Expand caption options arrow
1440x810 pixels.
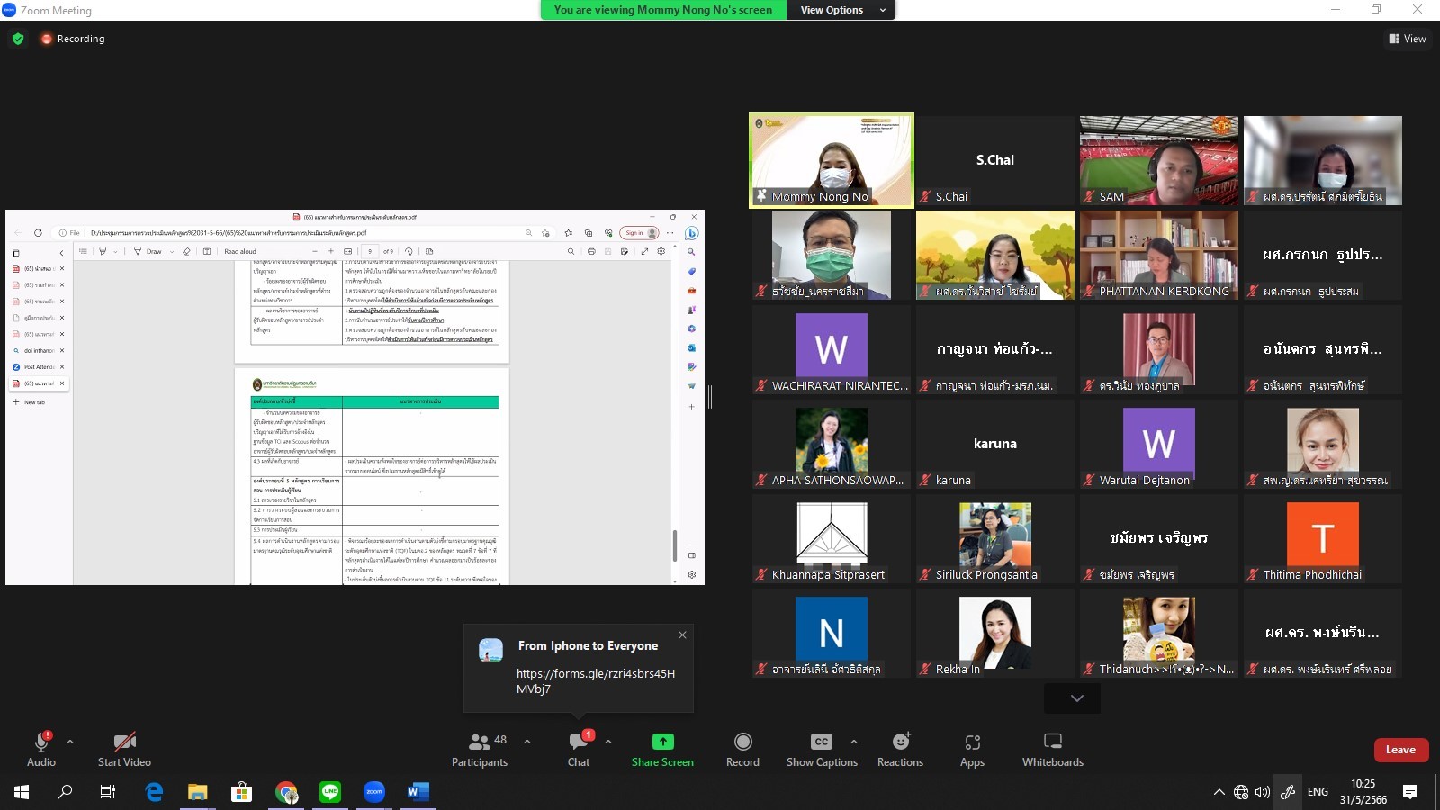coord(854,742)
